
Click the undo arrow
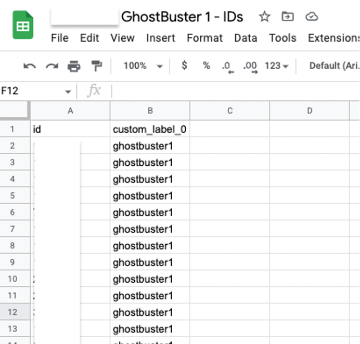coord(30,67)
